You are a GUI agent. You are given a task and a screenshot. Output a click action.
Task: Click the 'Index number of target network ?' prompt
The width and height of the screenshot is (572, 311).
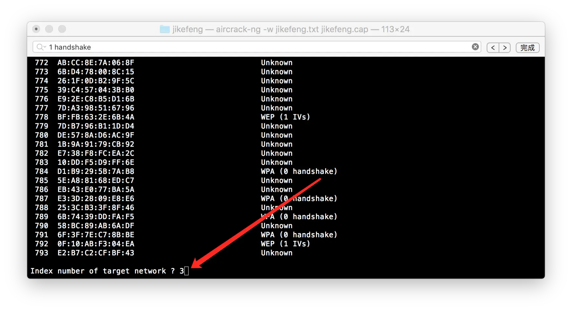(x=103, y=271)
